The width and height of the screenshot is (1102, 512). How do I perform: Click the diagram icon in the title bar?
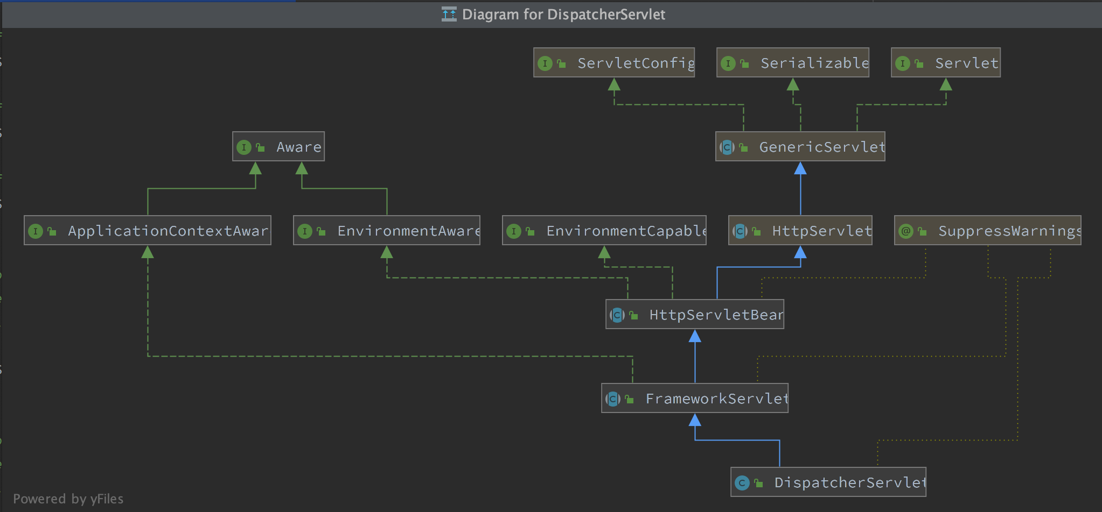pos(449,15)
